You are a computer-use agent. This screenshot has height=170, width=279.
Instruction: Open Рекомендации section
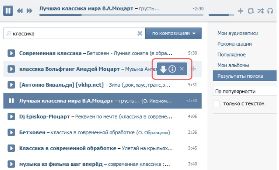pyautogui.click(x=235, y=44)
